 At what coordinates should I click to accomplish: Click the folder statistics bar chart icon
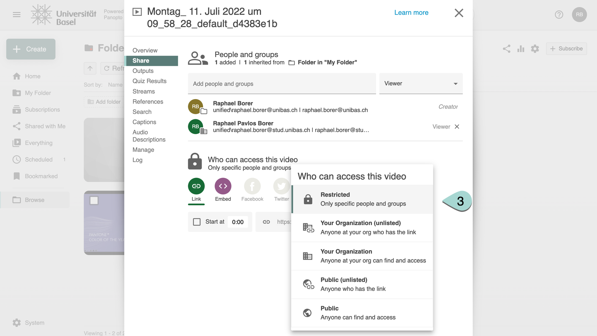click(x=521, y=49)
